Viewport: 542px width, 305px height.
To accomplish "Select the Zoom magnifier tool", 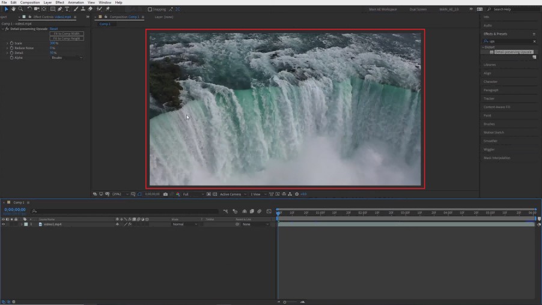I will (21, 9).
